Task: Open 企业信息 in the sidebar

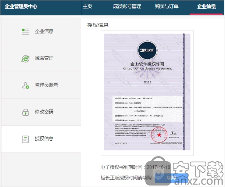Action: tap(41, 32)
